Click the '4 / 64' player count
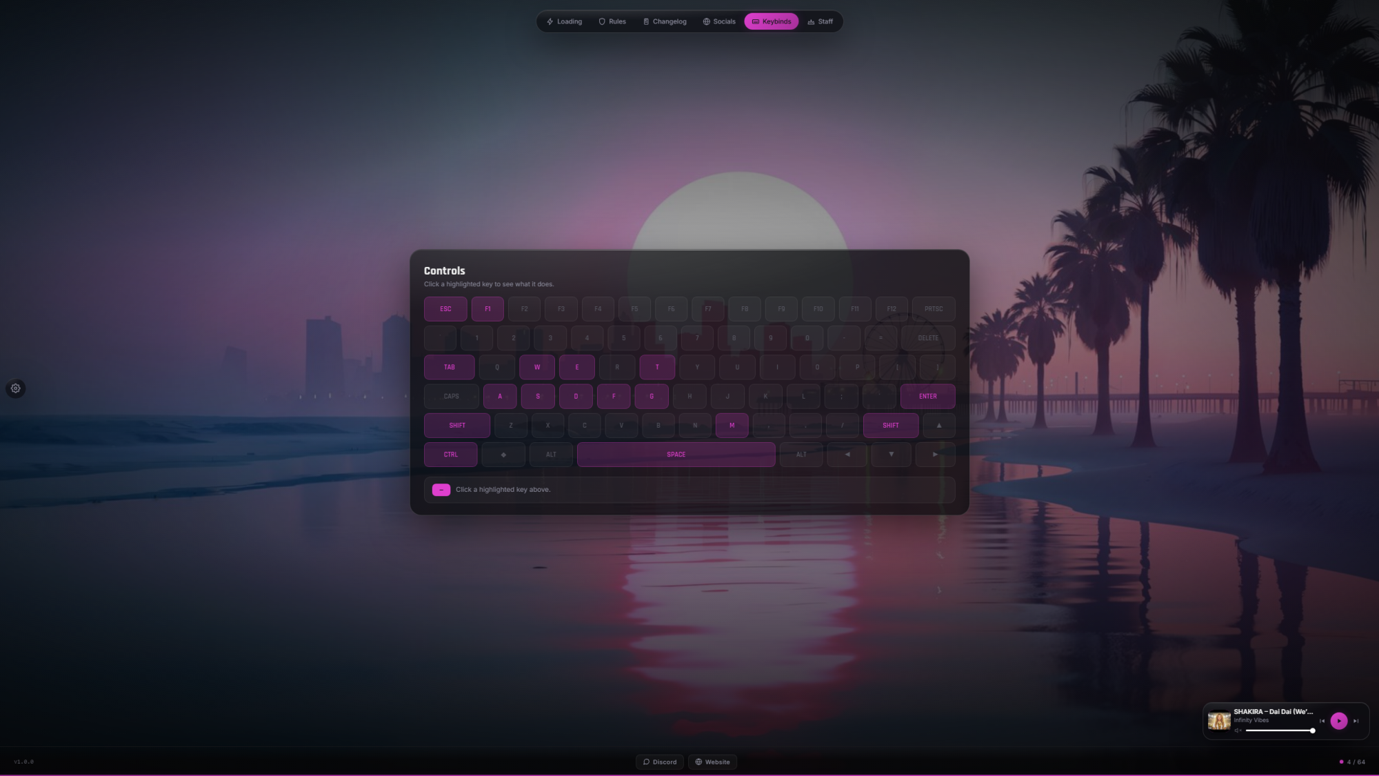The height and width of the screenshot is (776, 1379). click(1356, 762)
